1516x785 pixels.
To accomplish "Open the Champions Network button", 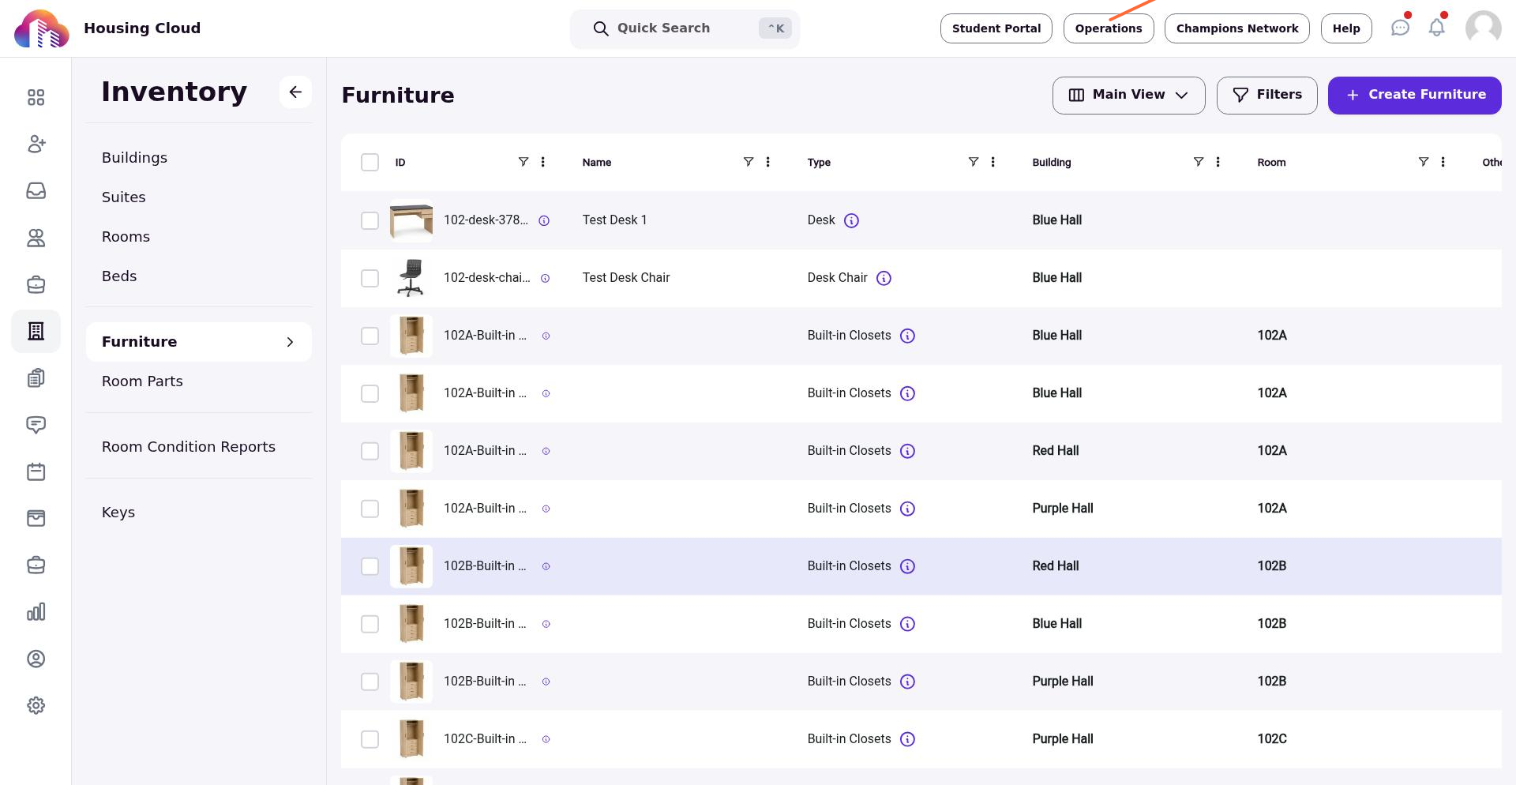I will click(1236, 28).
